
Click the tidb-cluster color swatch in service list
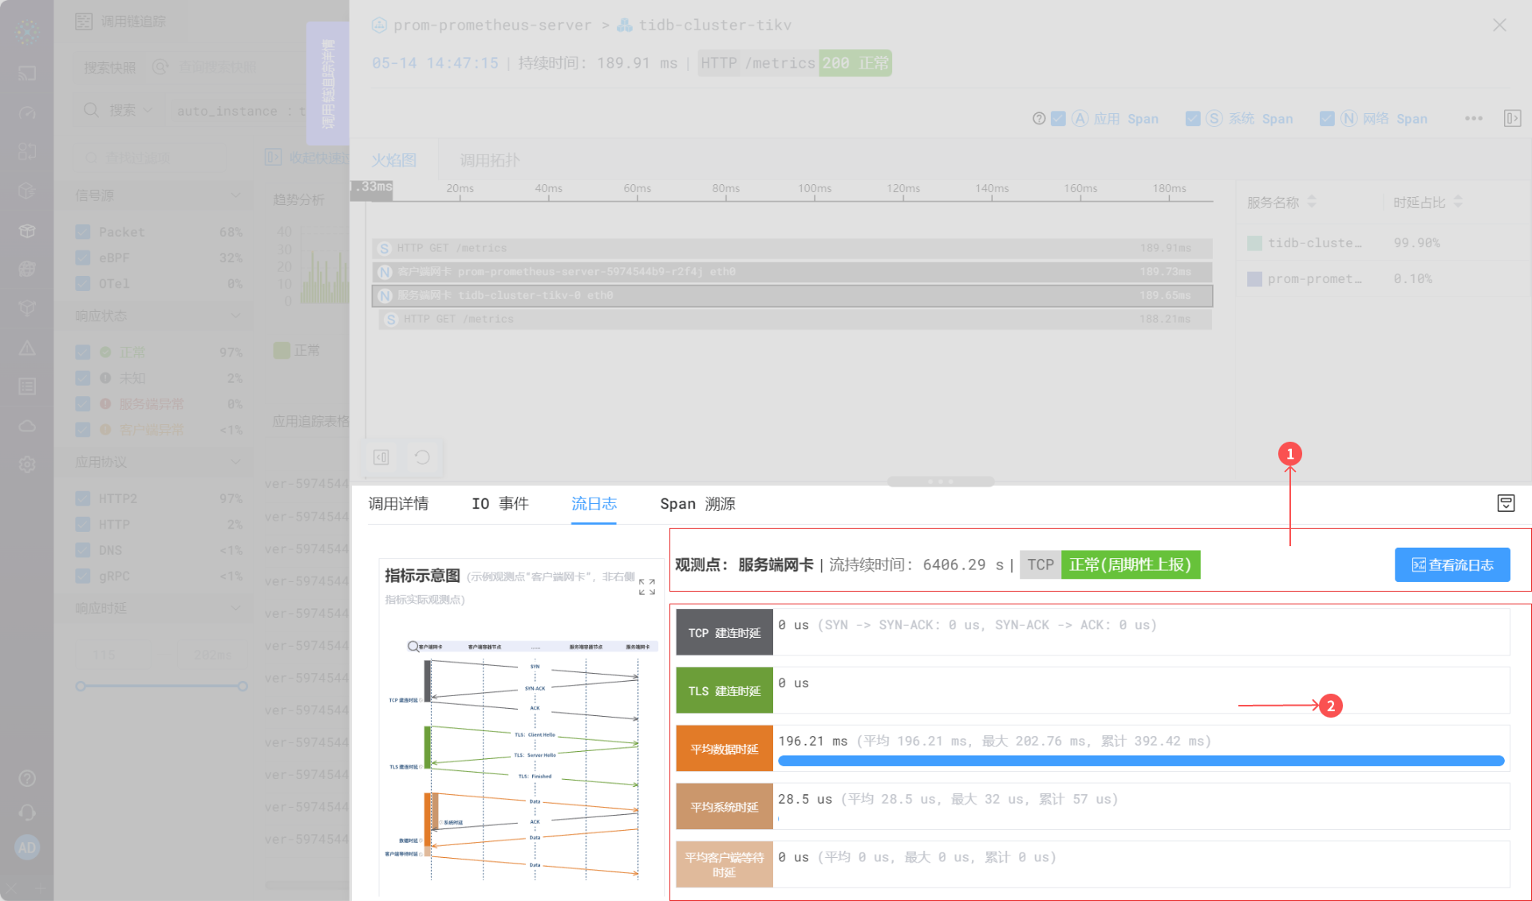pos(1254,243)
